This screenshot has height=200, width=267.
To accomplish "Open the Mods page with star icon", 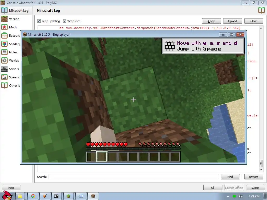I will point(4,27).
